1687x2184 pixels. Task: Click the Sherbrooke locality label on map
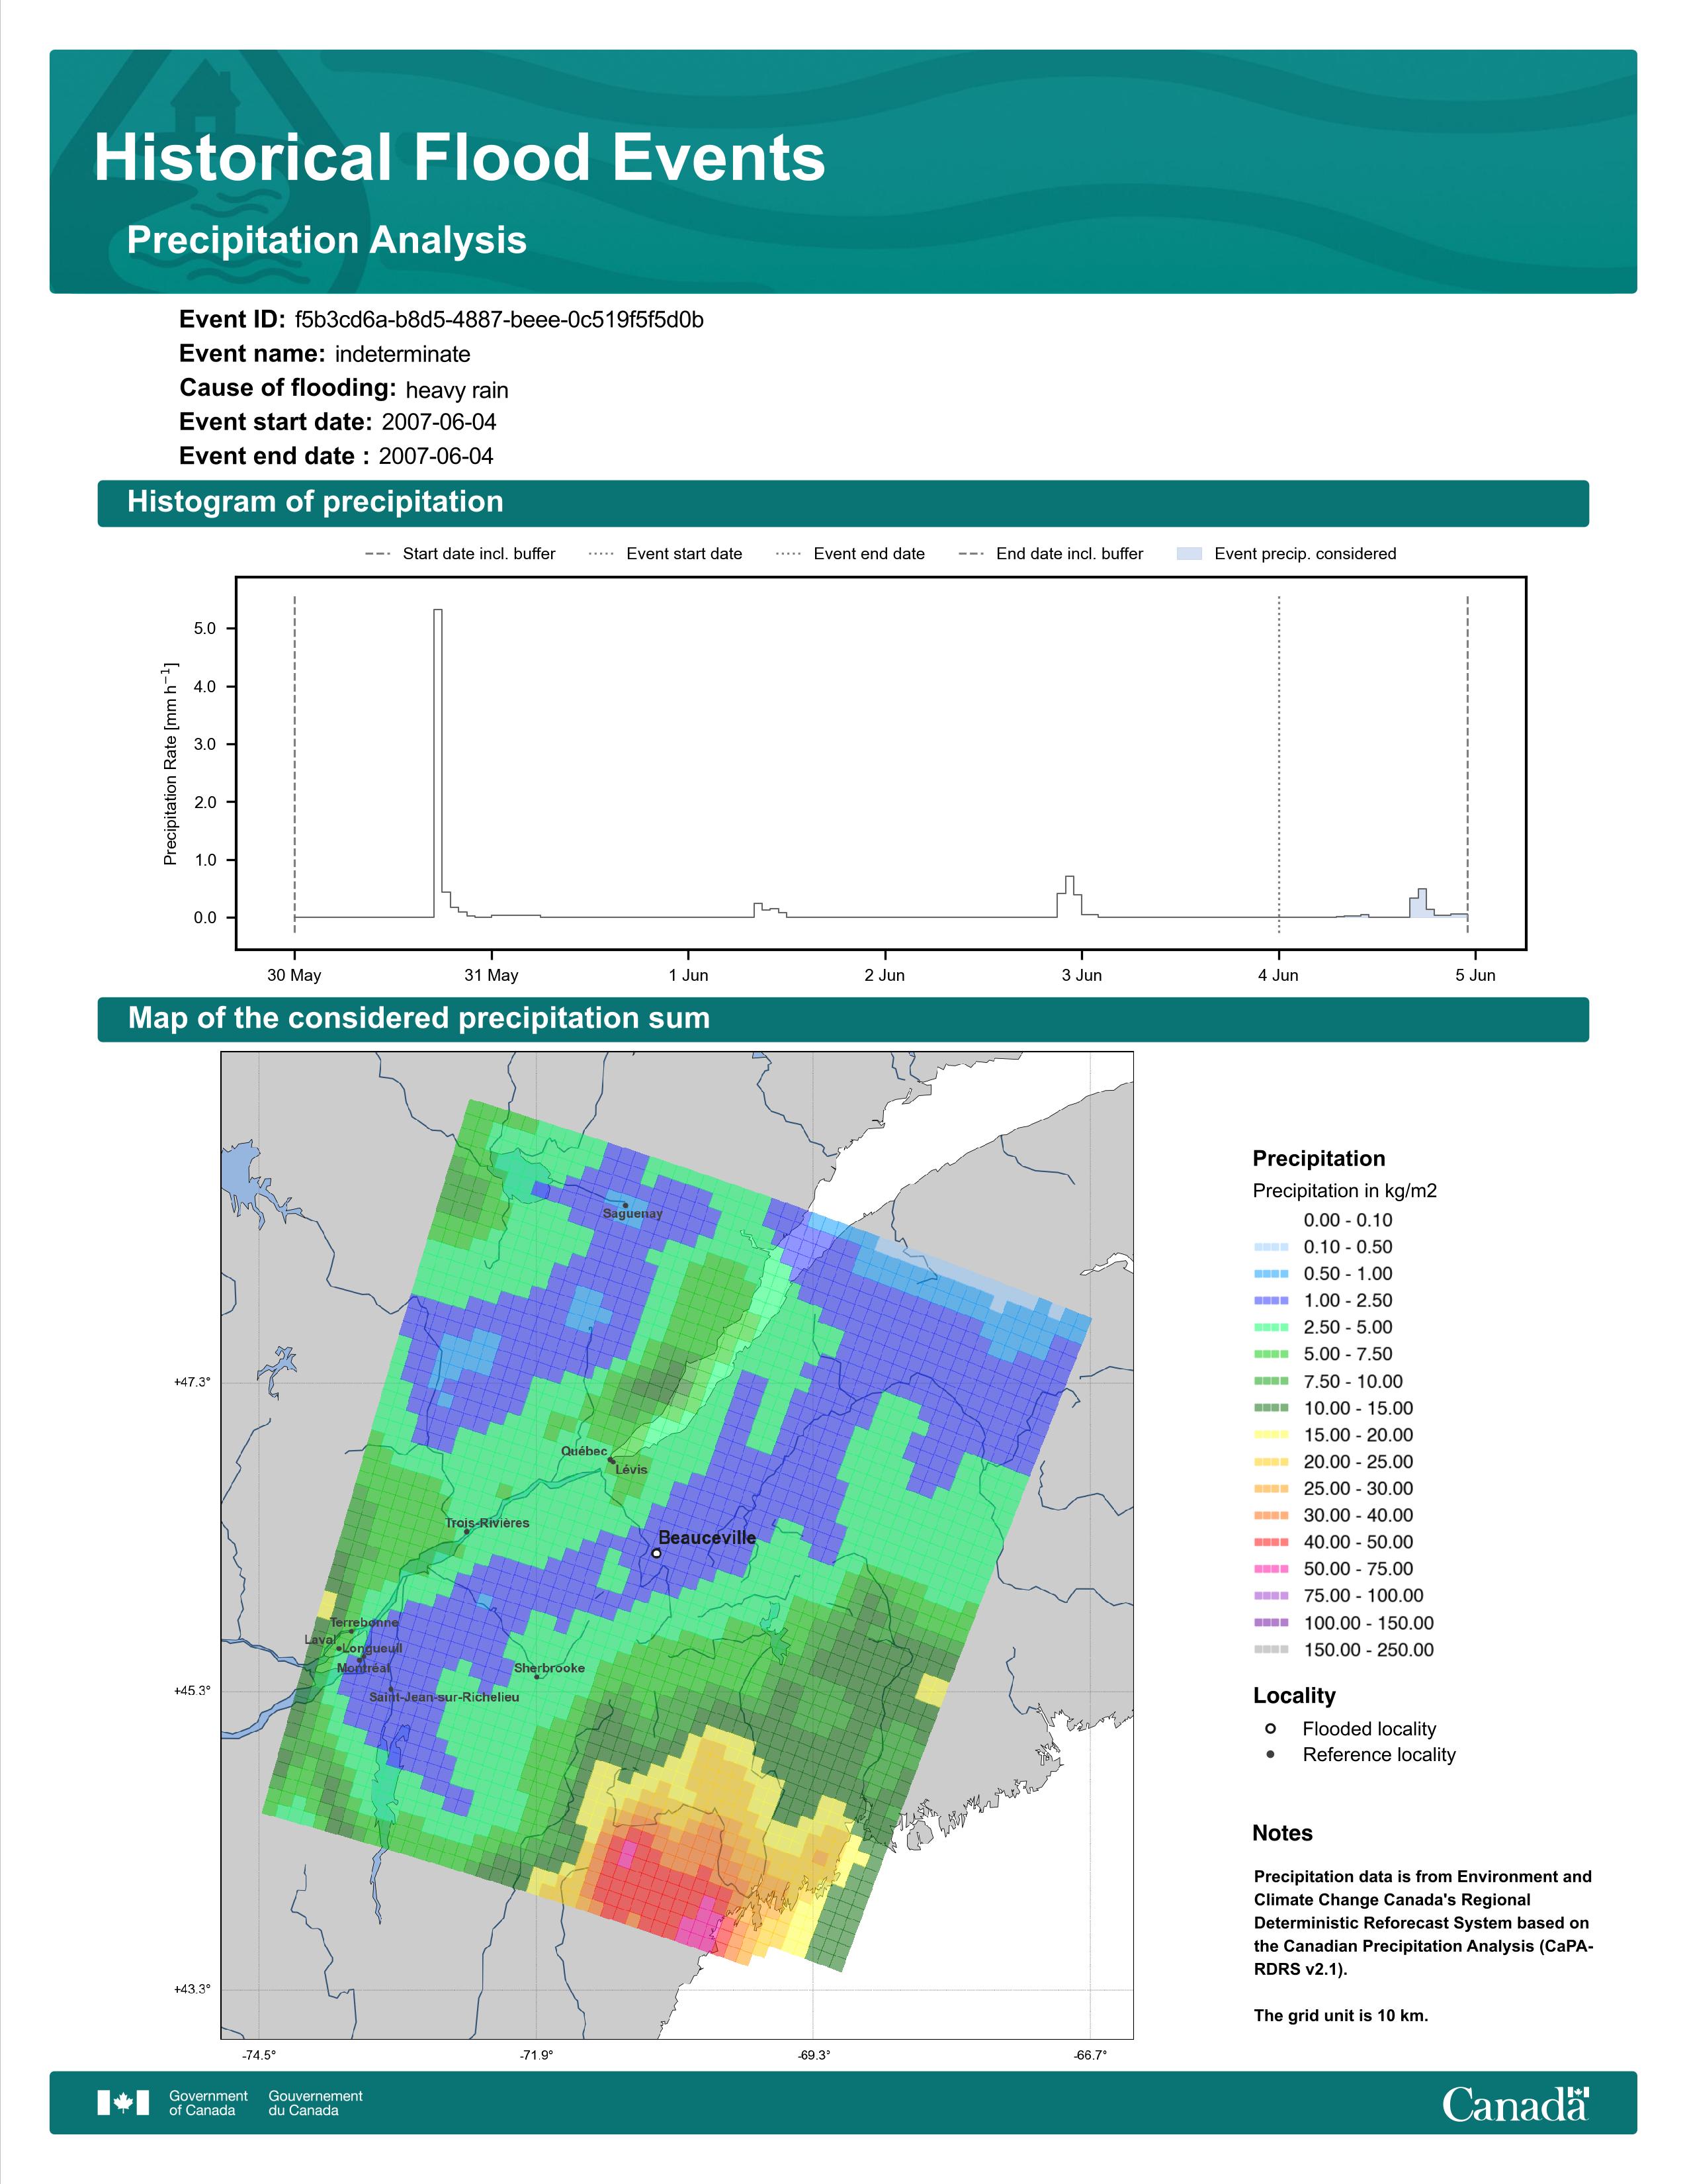[x=550, y=1668]
